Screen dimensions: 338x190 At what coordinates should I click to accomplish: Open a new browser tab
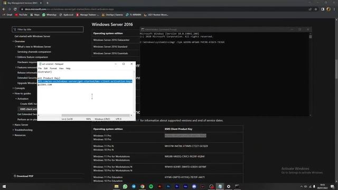(x=48, y=3)
